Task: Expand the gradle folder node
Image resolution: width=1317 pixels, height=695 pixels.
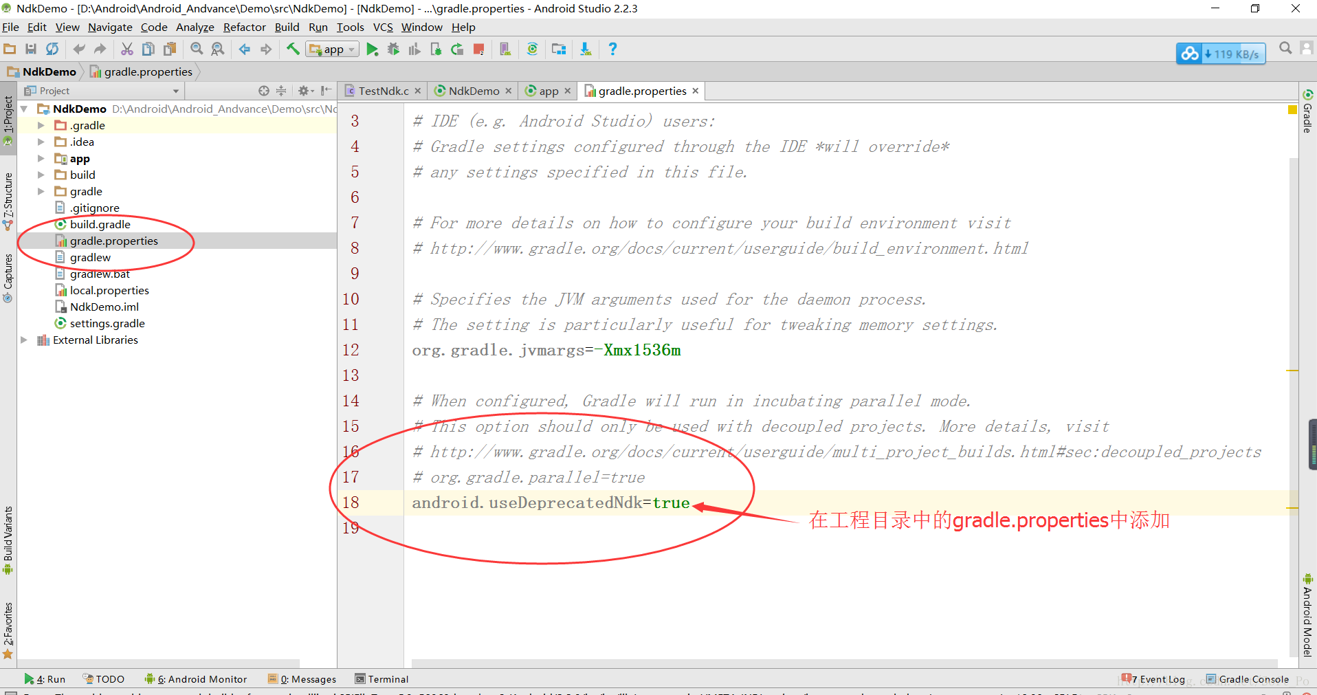Action: (x=41, y=191)
